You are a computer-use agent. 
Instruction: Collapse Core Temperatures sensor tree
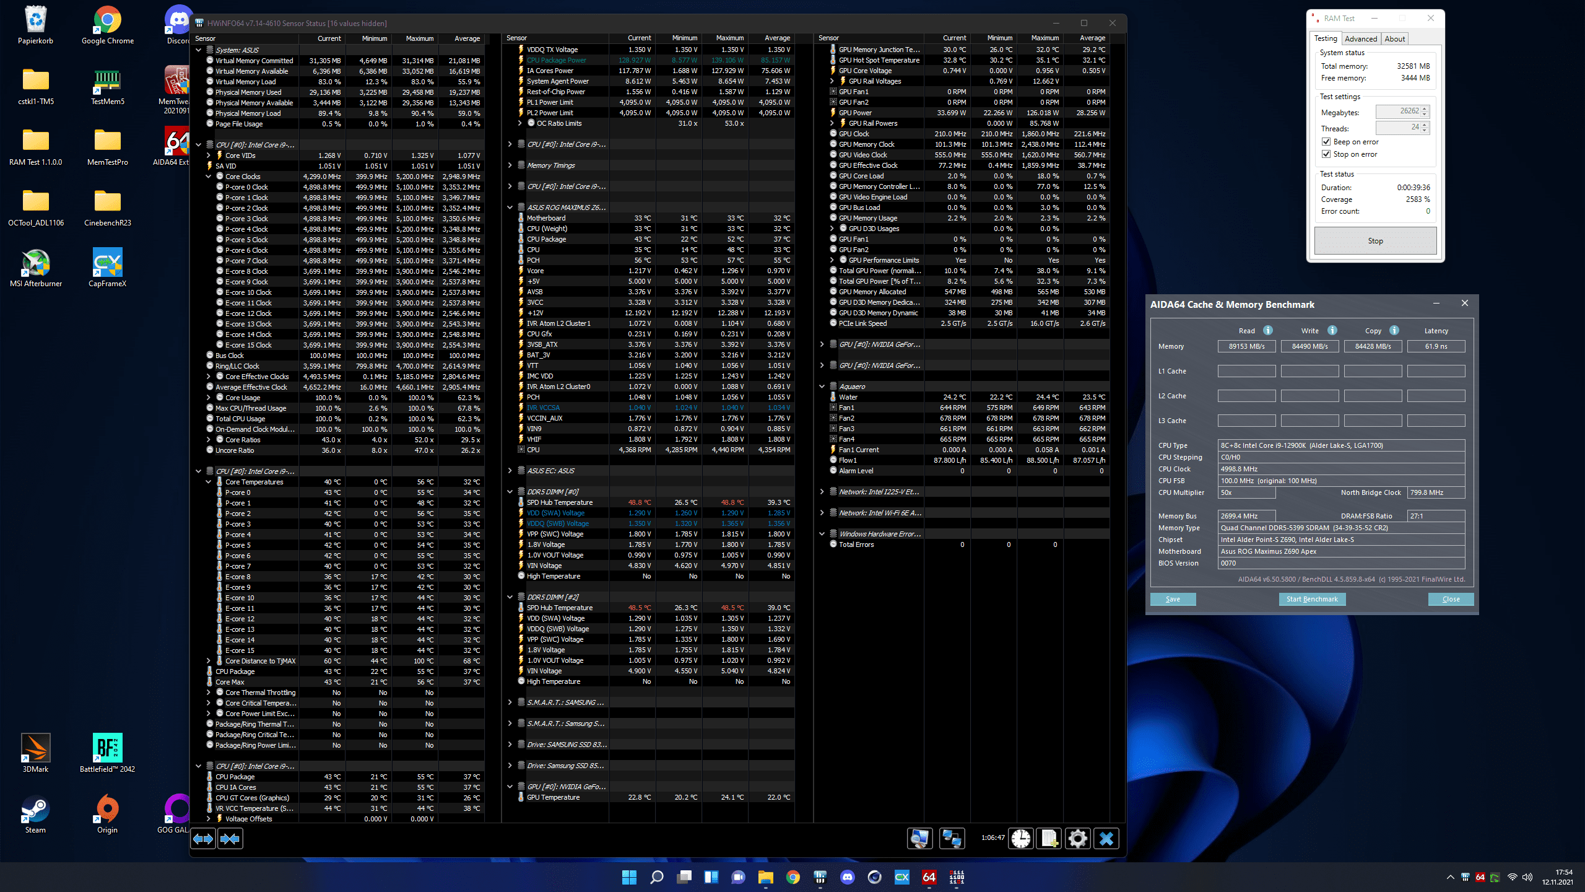(209, 482)
